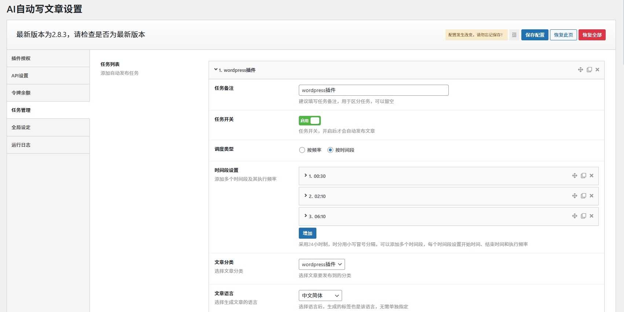
Task: Toggle the 任务开关 enable switch
Action: [x=309, y=121]
